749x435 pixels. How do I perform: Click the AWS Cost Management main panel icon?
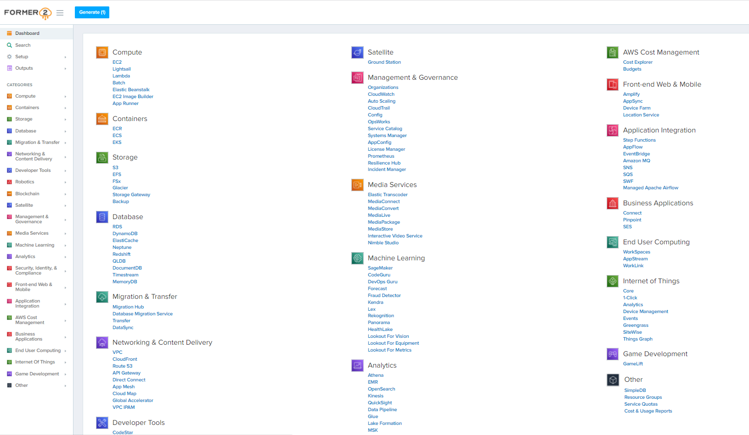tap(613, 52)
